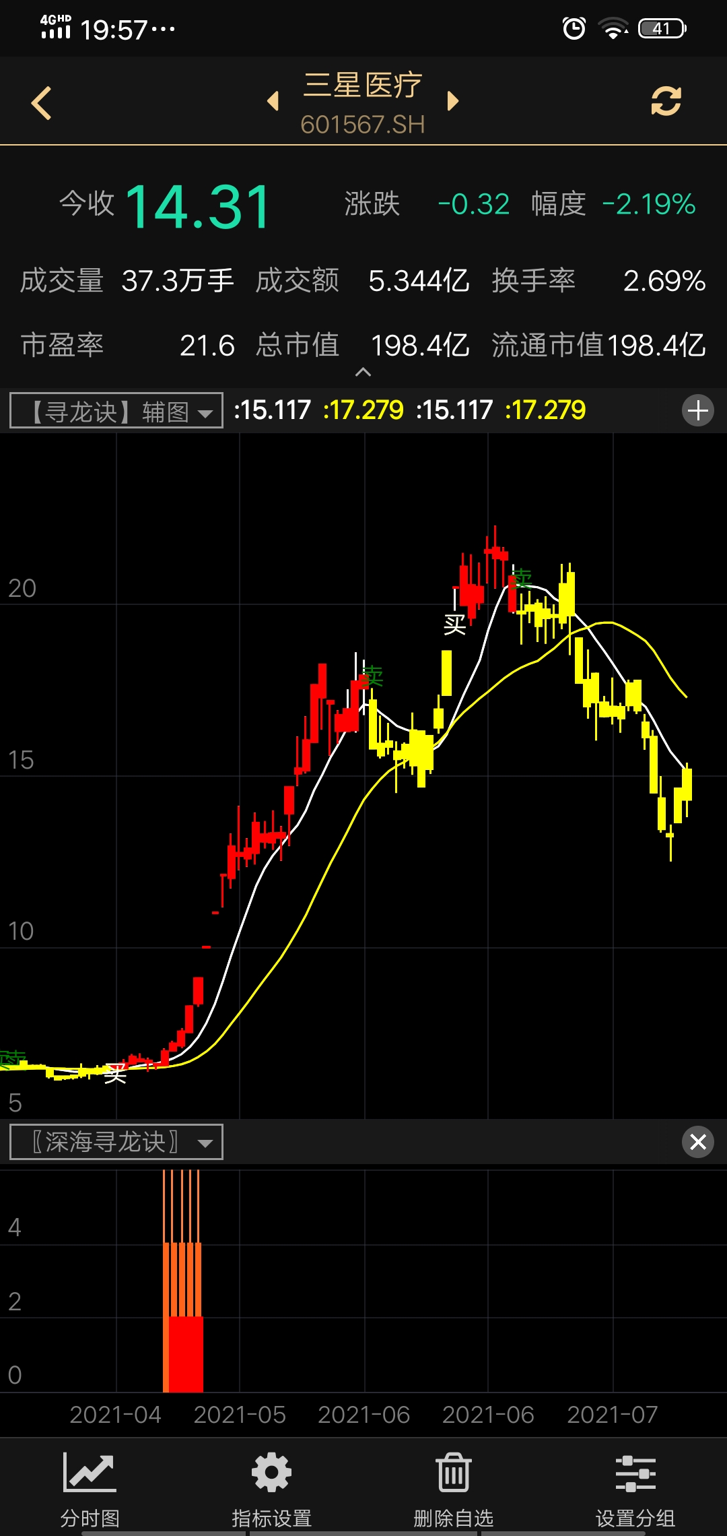Open 指标设置 indicator settings
Screen dimensions: 727x1536
point(271,1490)
